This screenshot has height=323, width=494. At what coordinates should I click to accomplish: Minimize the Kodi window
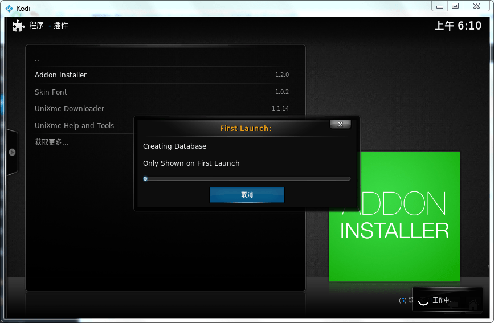coord(439,6)
